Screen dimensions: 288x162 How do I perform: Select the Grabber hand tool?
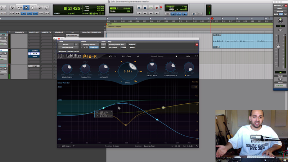(x=32, y=8)
